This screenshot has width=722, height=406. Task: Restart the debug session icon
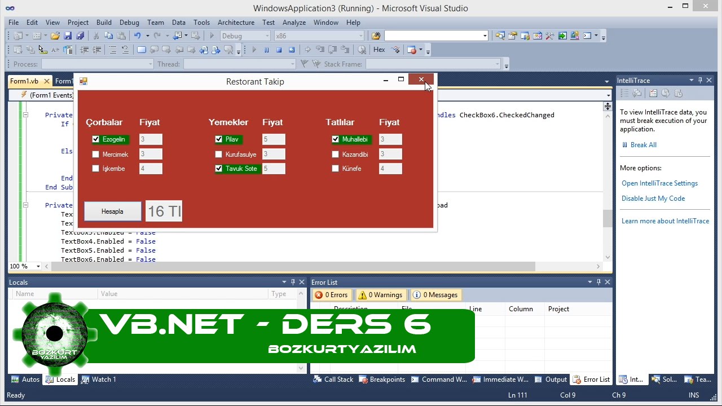292,50
